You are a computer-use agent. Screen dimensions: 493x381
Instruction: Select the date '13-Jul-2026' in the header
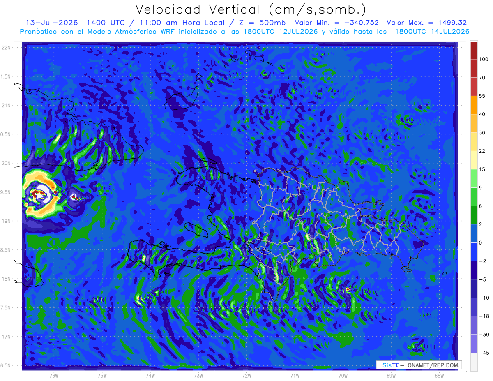(51, 23)
